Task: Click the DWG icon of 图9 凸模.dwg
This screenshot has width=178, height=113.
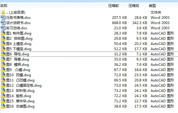Action: (x=3, y=70)
